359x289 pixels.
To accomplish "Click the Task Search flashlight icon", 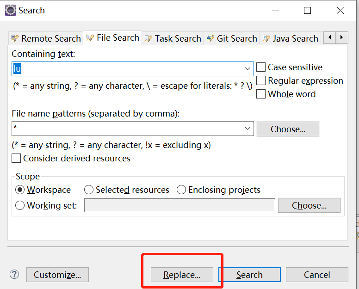I will pyautogui.click(x=149, y=38).
